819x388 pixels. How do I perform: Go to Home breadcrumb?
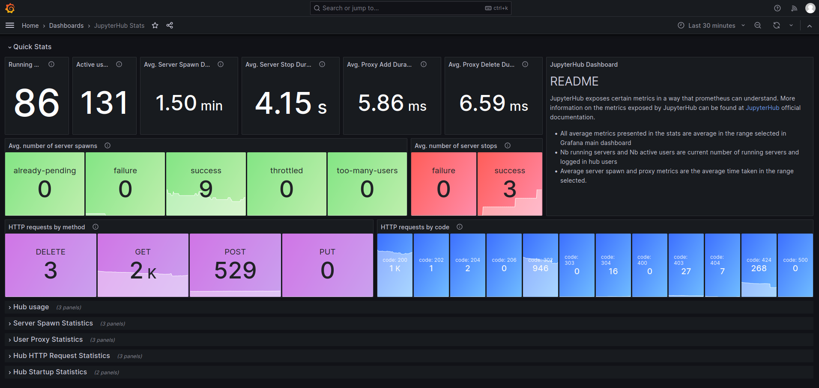(x=30, y=26)
